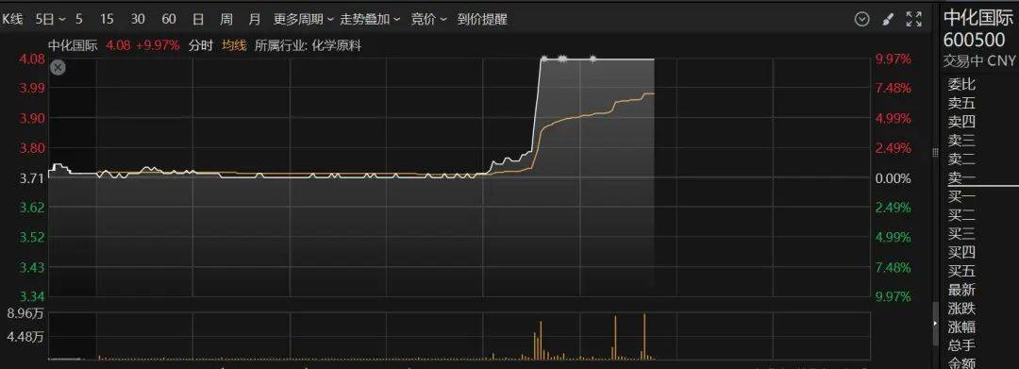Open the 5日 period dropdown

[51, 20]
